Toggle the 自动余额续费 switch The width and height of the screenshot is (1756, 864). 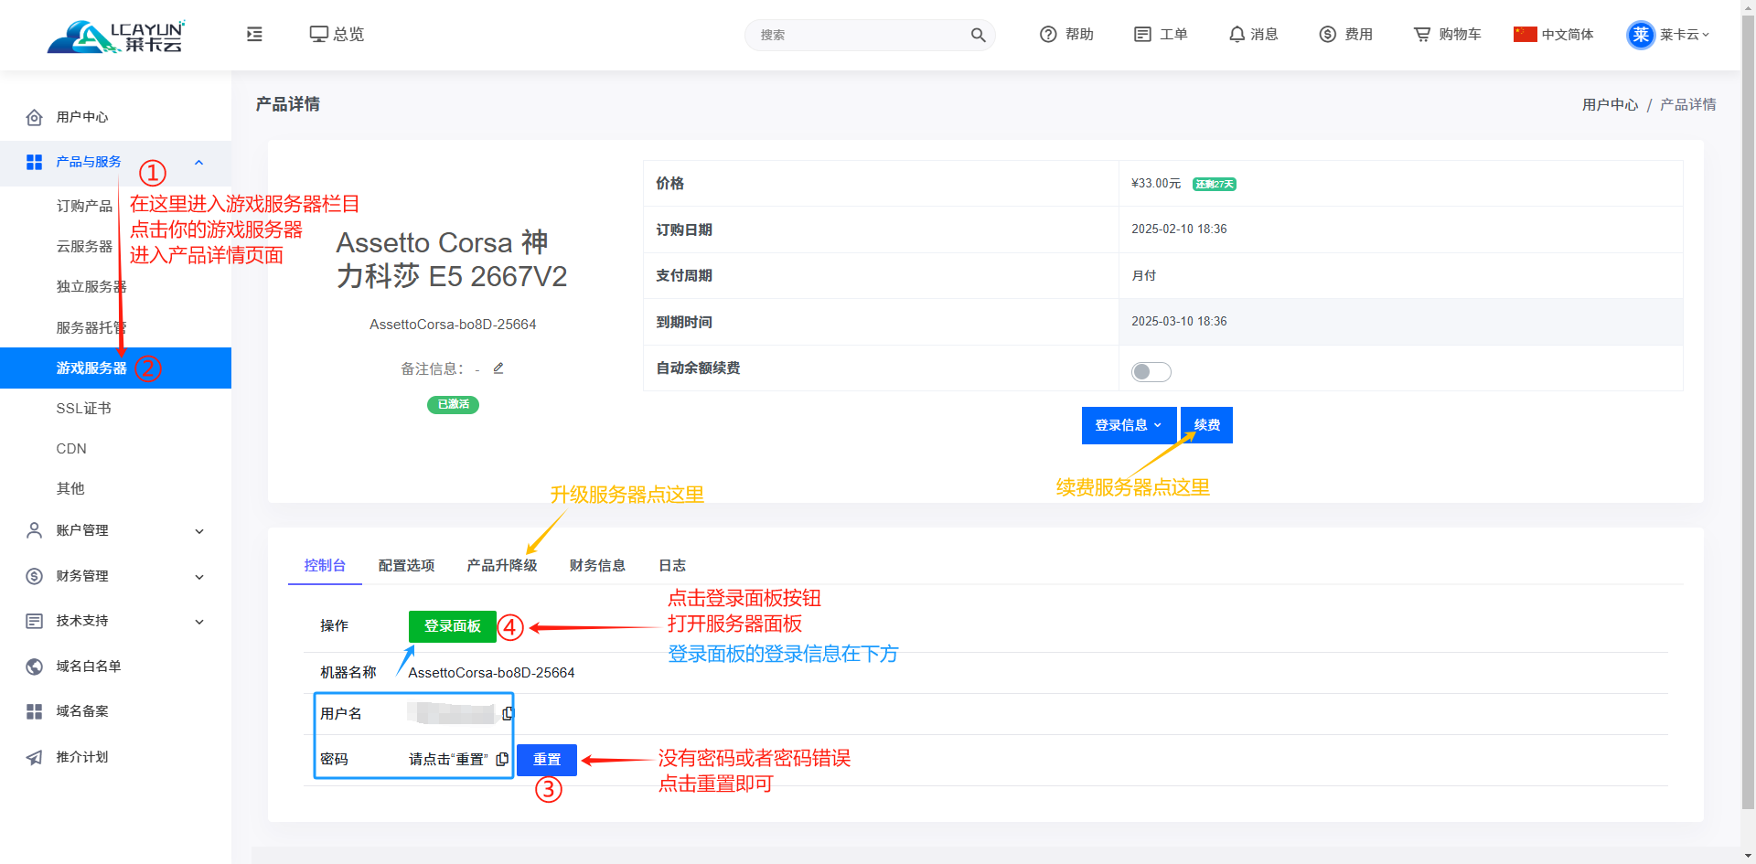(x=1151, y=371)
